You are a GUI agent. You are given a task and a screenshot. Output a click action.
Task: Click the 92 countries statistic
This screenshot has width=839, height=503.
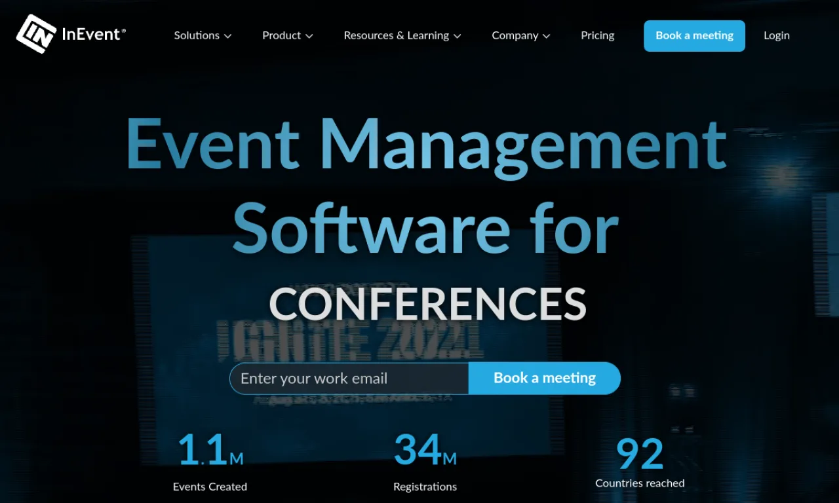point(640,453)
